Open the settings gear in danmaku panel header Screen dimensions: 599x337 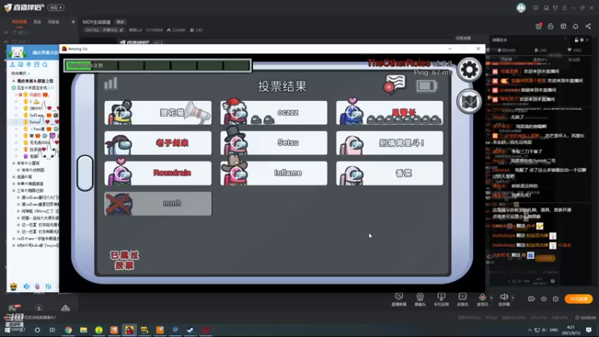(582, 40)
